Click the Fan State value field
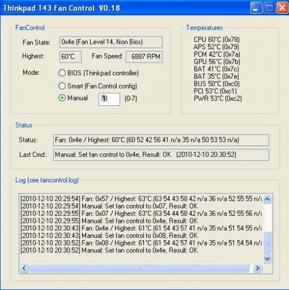Viewport: 289px width, 290px height. [x=111, y=42]
